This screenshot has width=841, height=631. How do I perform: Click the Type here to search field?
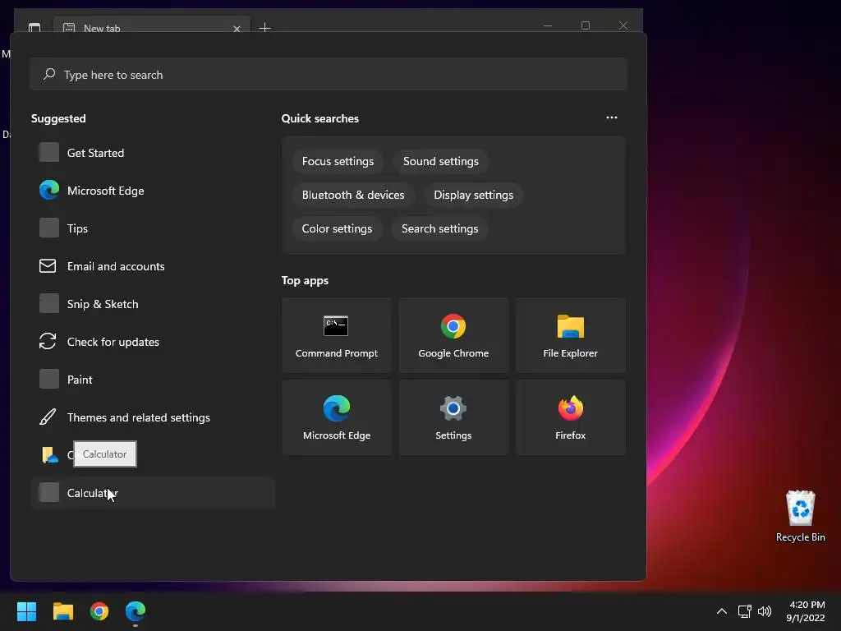tap(329, 74)
